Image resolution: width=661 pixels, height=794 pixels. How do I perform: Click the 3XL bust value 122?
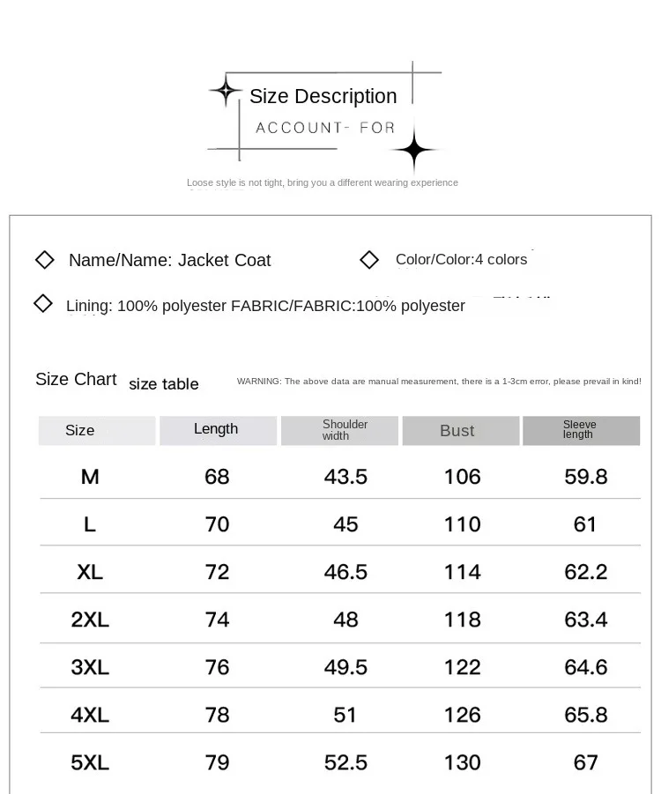(x=462, y=667)
